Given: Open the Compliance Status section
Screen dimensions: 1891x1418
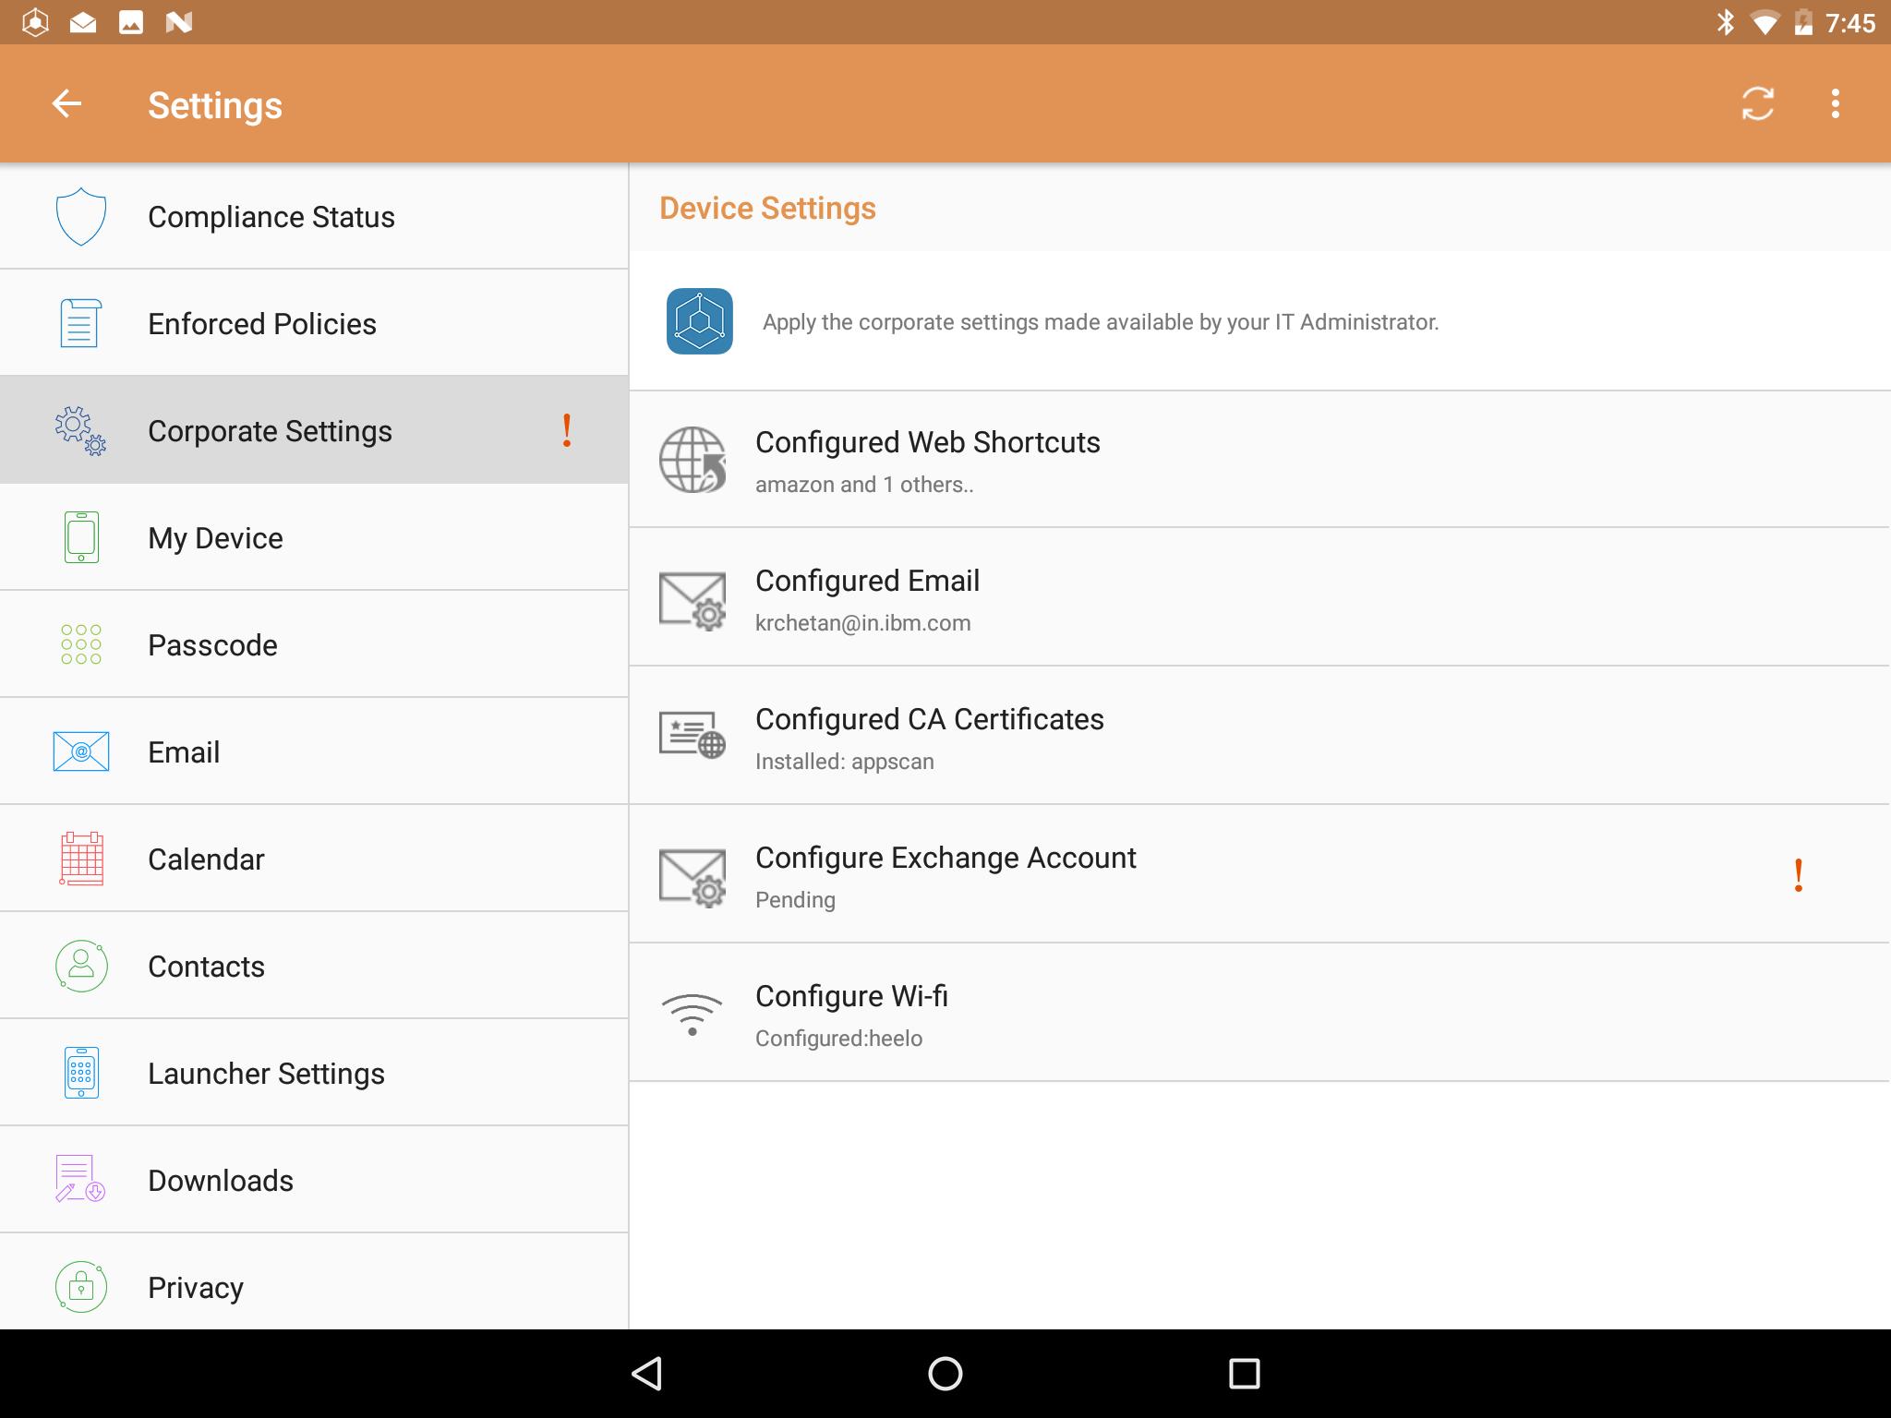Looking at the screenshot, I should coord(314,216).
